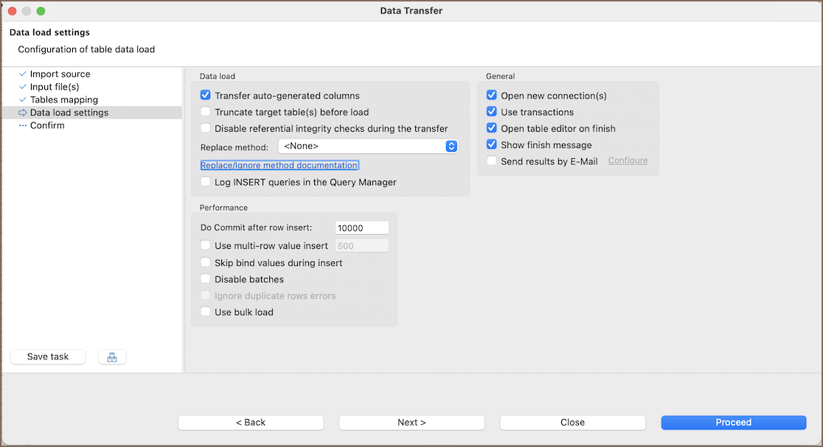
Task: Check Send results by E-Mail
Action: [492, 161]
